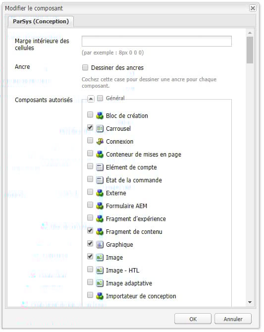Viewport: 264px width, 332px height.
Task: Click the Connexion component icon
Action: (x=100, y=142)
